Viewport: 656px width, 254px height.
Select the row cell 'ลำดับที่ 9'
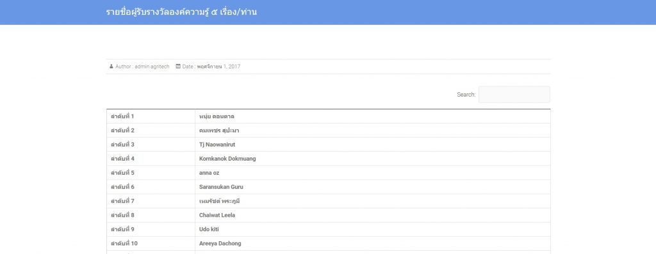(151, 229)
